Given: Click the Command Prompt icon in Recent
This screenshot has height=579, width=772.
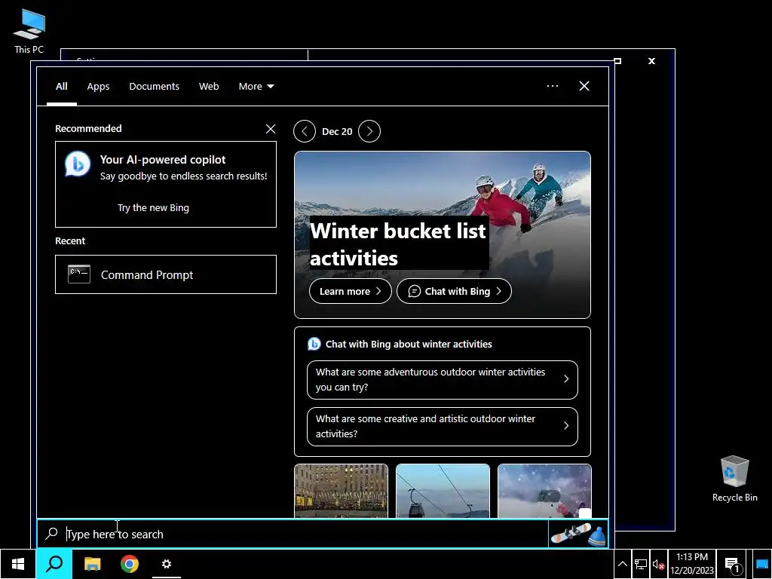Looking at the screenshot, I should click(x=78, y=274).
